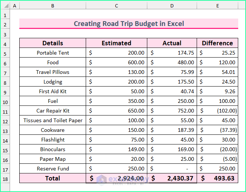Select the total difference 493.63 cell

(x=217, y=178)
